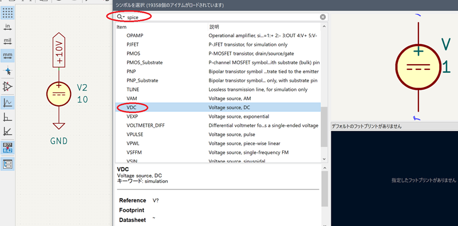Click Footprint field label in details
Viewport: 458px width, 226px height.
tap(132, 210)
